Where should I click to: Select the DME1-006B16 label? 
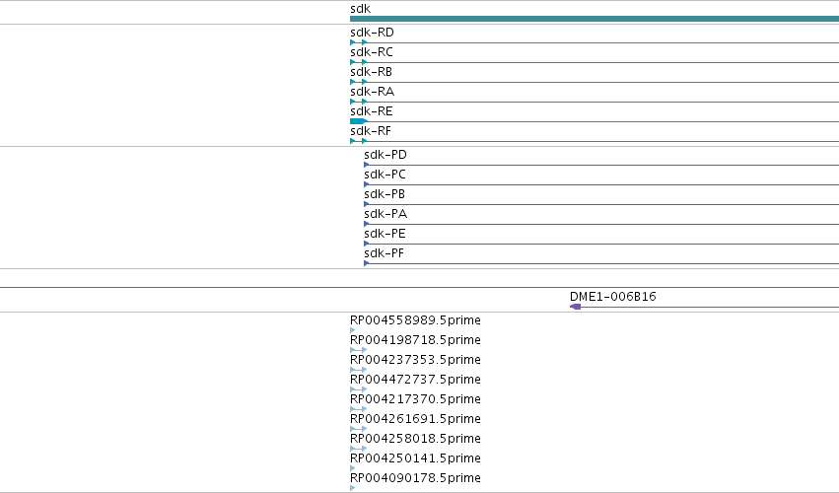click(x=612, y=297)
